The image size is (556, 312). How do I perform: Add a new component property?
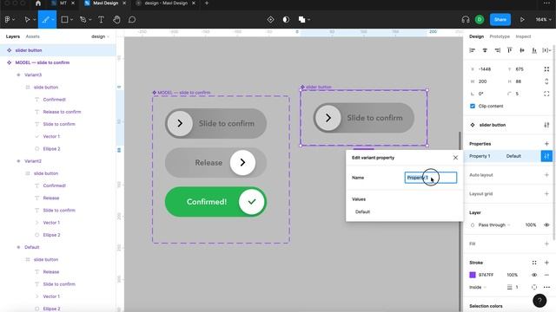pos(546,144)
